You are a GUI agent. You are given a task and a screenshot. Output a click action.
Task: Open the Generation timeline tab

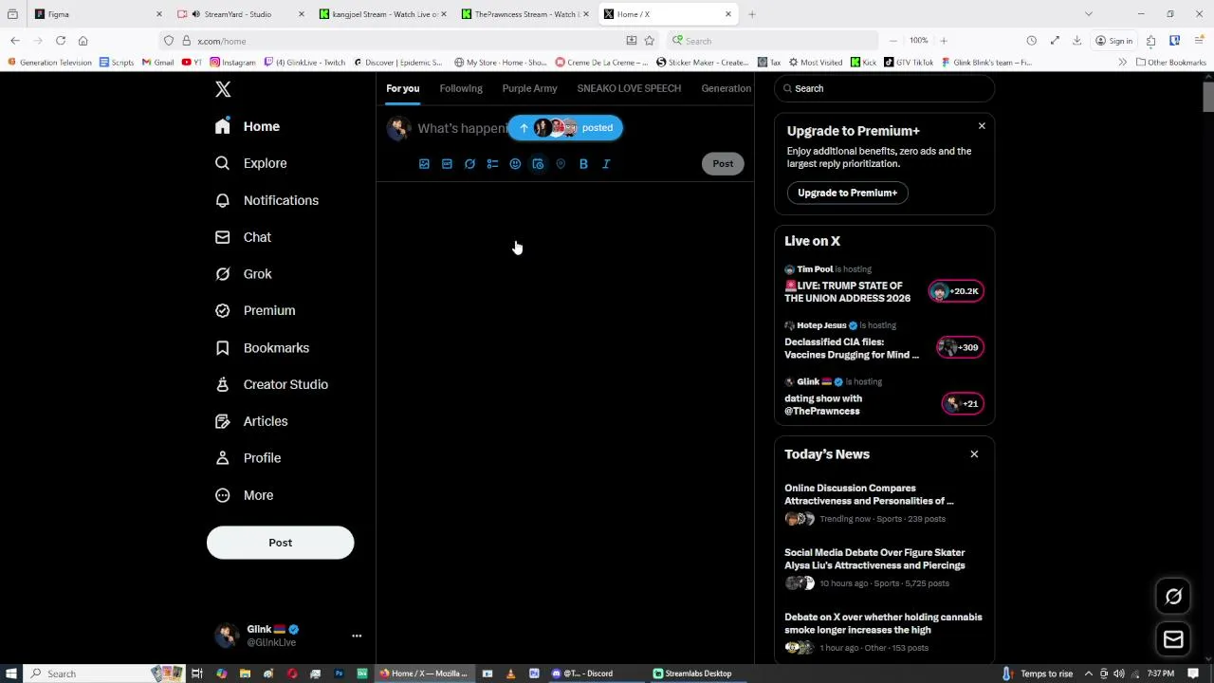[x=726, y=88]
